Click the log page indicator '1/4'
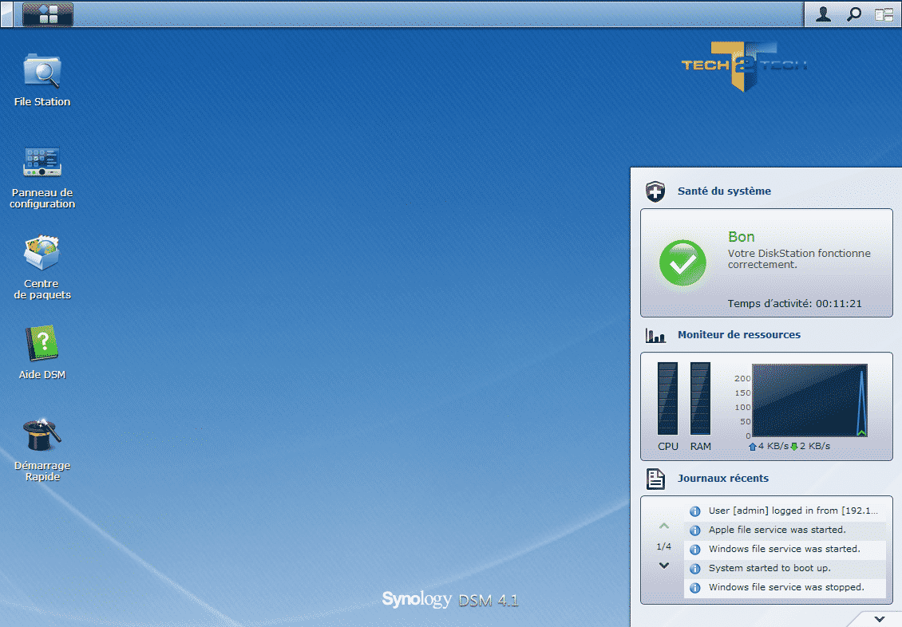Image resolution: width=902 pixels, height=627 pixels. click(664, 546)
